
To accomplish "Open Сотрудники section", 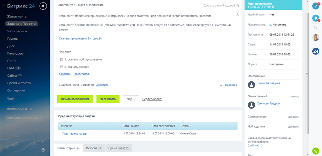I will [x=16, y=90].
